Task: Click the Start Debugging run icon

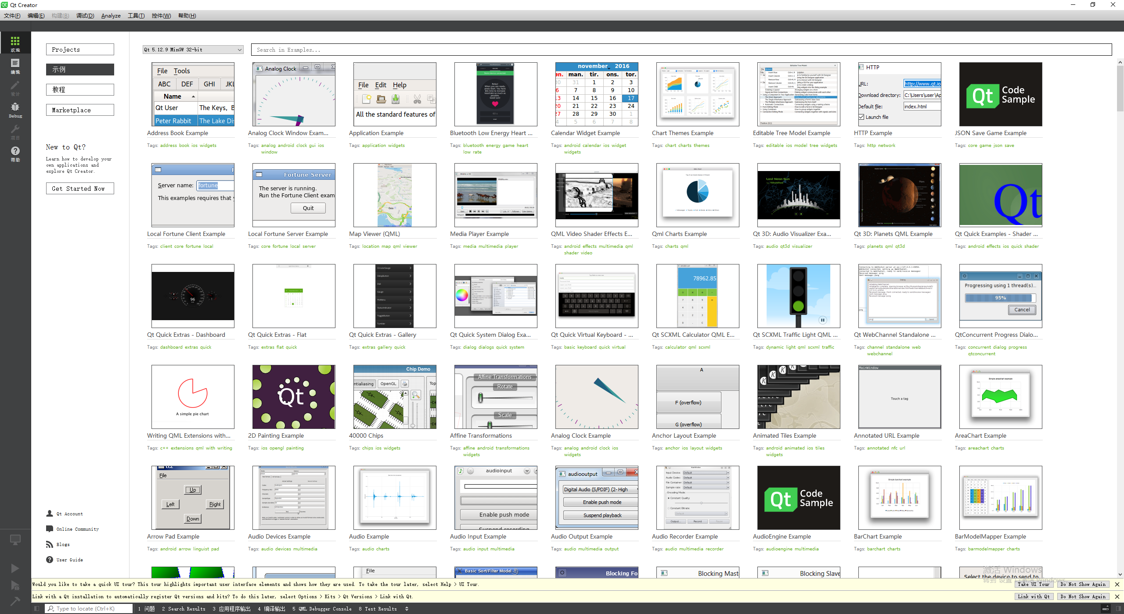Action: tap(15, 585)
